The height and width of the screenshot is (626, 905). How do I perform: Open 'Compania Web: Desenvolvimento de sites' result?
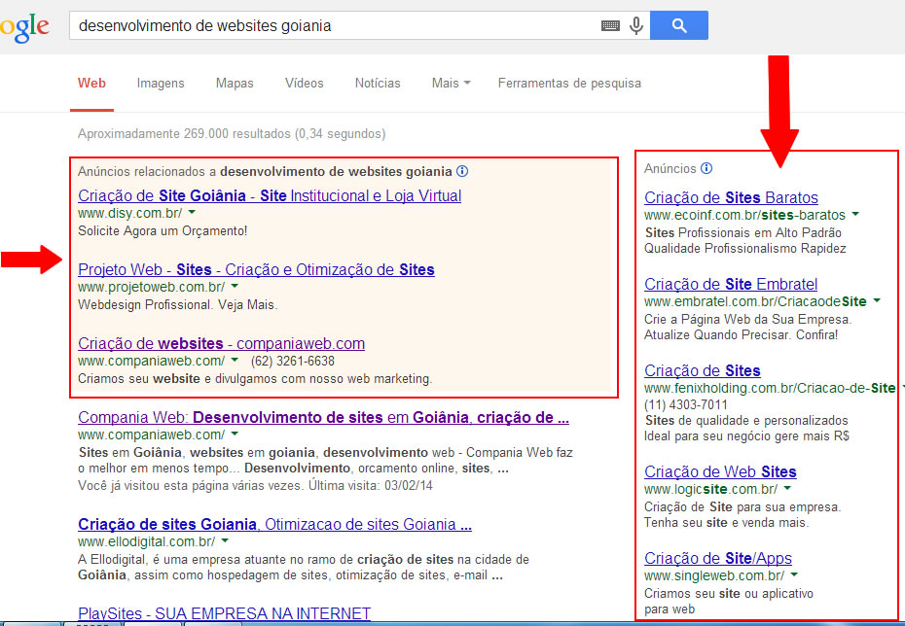(323, 417)
